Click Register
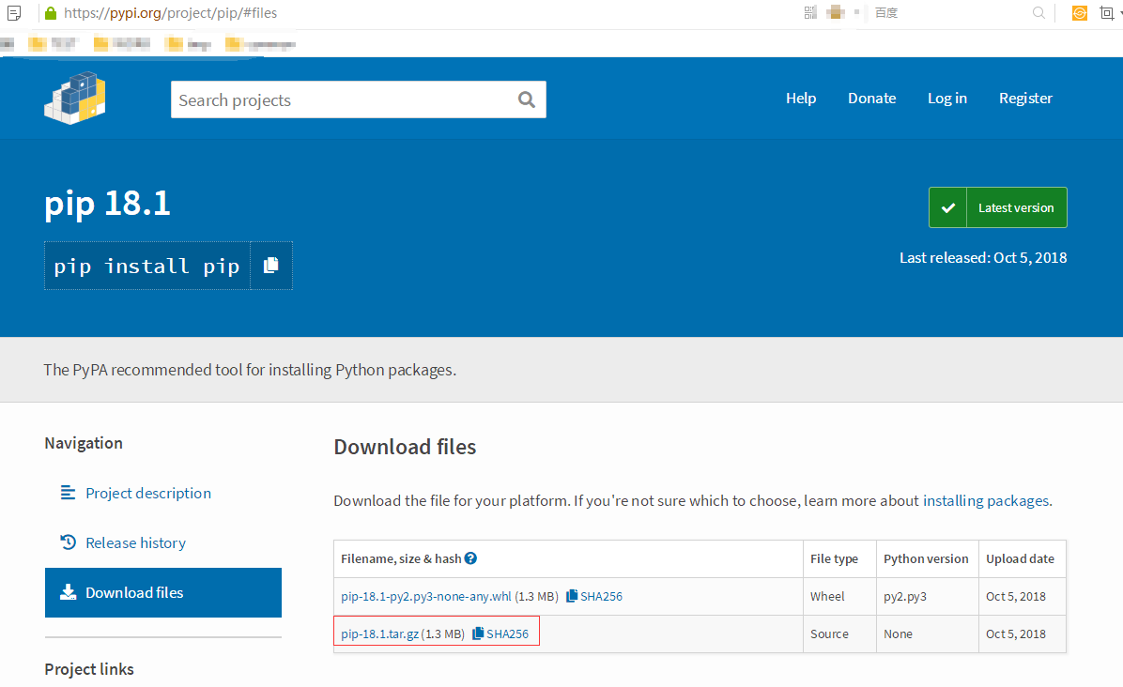 coord(1025,98)
